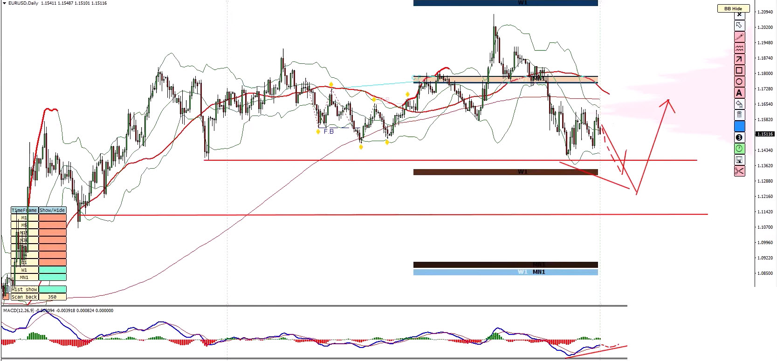The width and height of the screenshot is (777, 361).
Task: Click the light blue W1 MN1 zone bar
Action: pyautogui.click(x=505, y=272)
